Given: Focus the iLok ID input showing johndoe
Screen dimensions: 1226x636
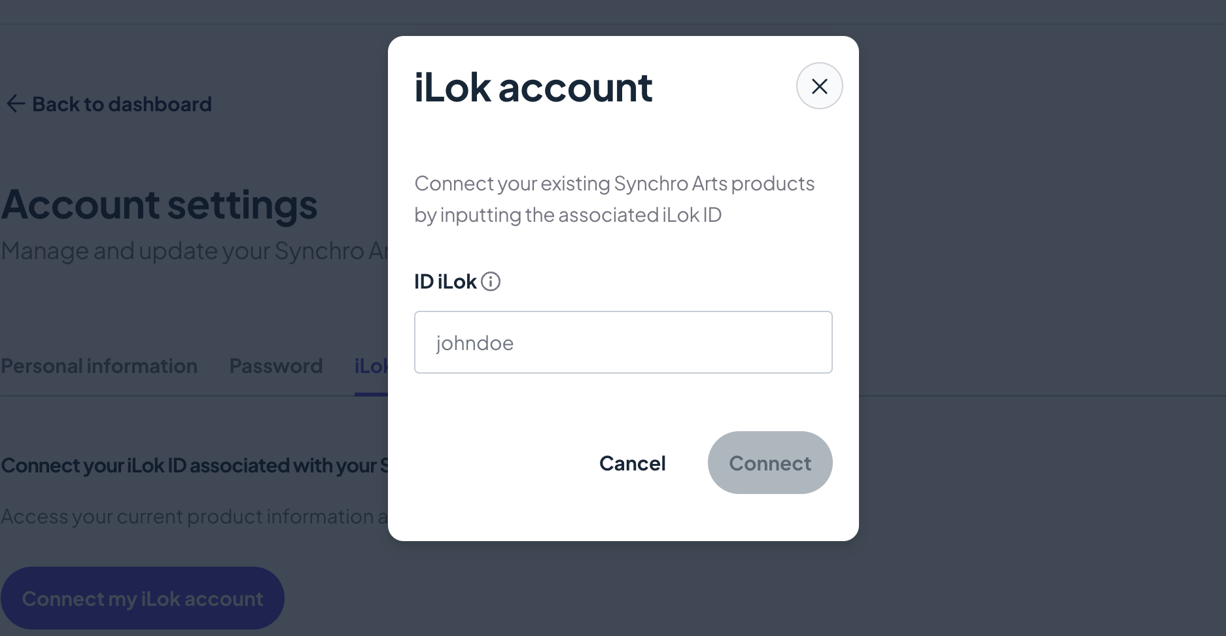Looking at the screenshot, I should click(622, 342).
